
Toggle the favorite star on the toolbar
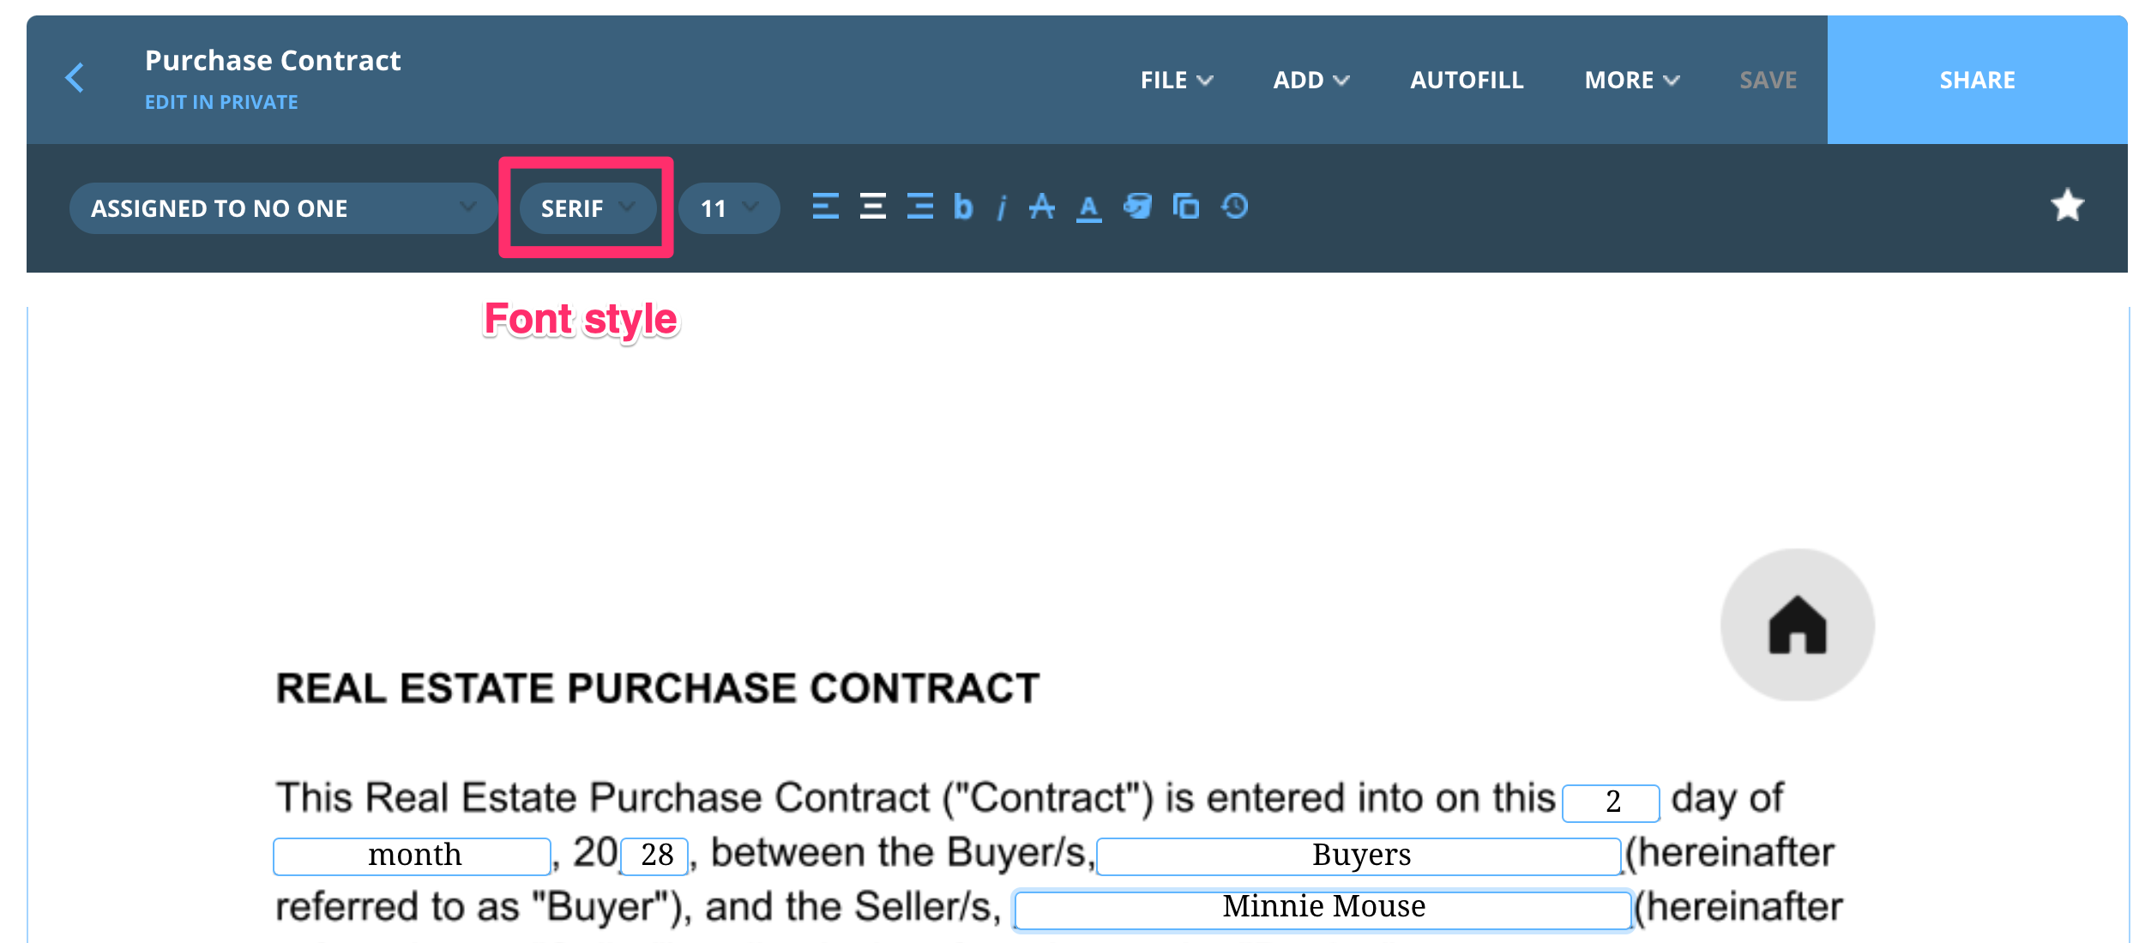click(x=2068, y=206)
